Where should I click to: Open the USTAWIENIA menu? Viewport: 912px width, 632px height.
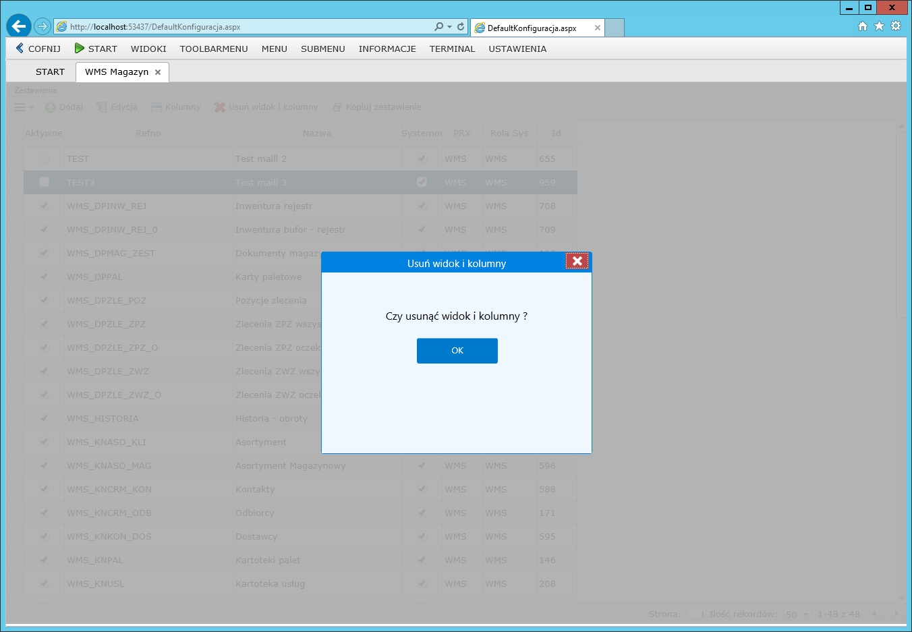pyautogui.click(x=517, y=49)
